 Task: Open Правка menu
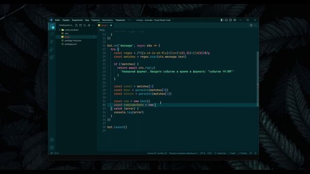(x=66, y=20)
